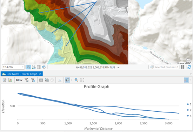Open the map scale 1:14,266 dropdown
Screen dimensions: 193x132
tap(23, 67)
